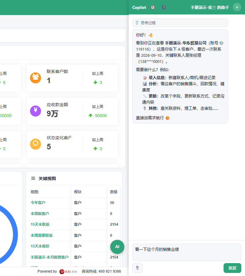Click the yellow status change sun icon

(36, 144)
